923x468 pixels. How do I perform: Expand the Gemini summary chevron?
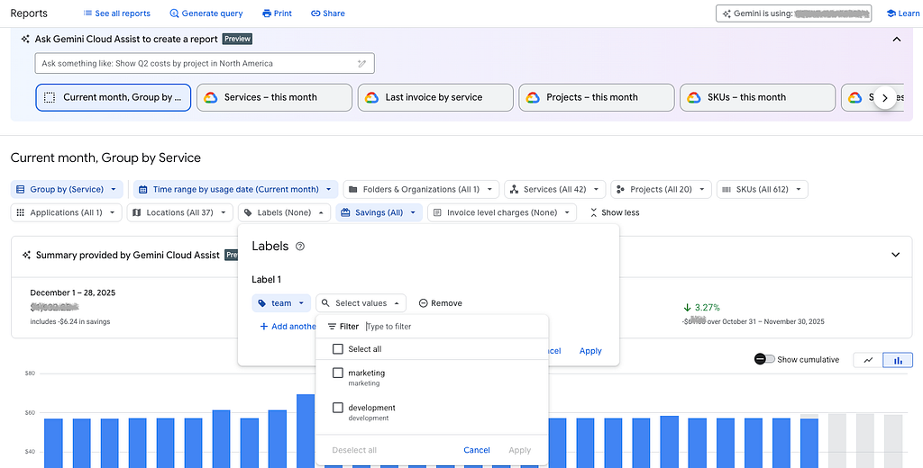(x=895, y=256)
